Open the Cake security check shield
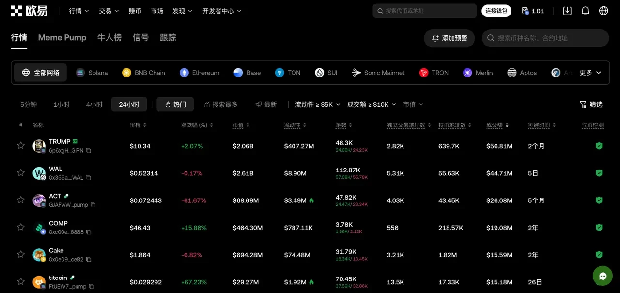The height and width of the screenshot is (293, 620). coord(599,254)
